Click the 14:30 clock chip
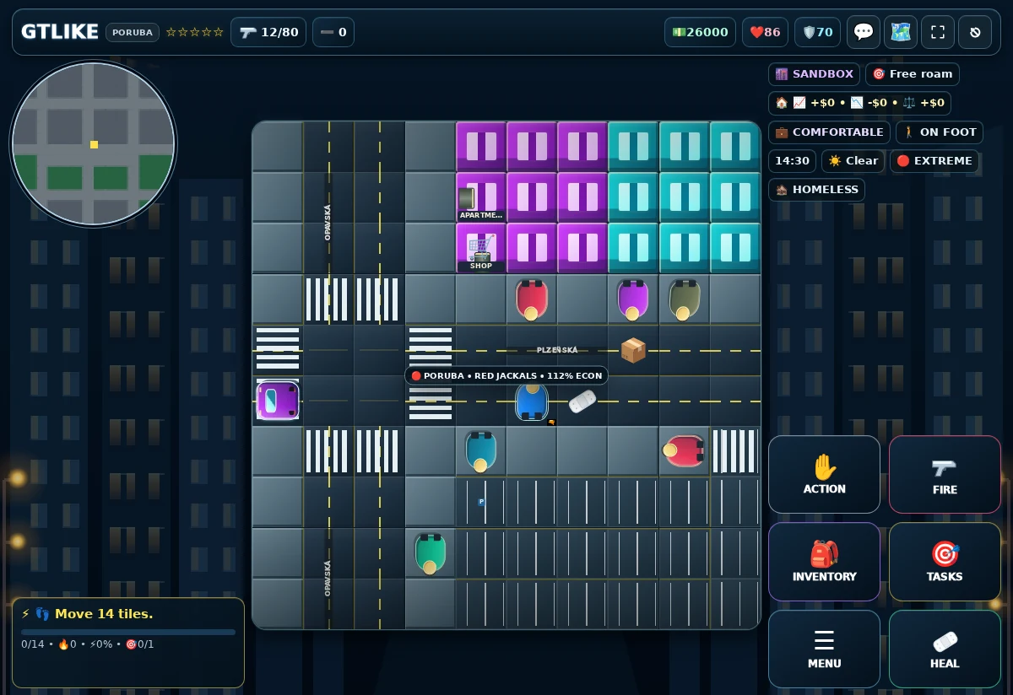This screenshot has height=695, width=1013. pyautogui.click(x=792, y=161)
